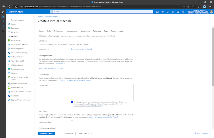214x138 pixels.
Task: Switch to the Management tab
Action: tap(72, 31)
